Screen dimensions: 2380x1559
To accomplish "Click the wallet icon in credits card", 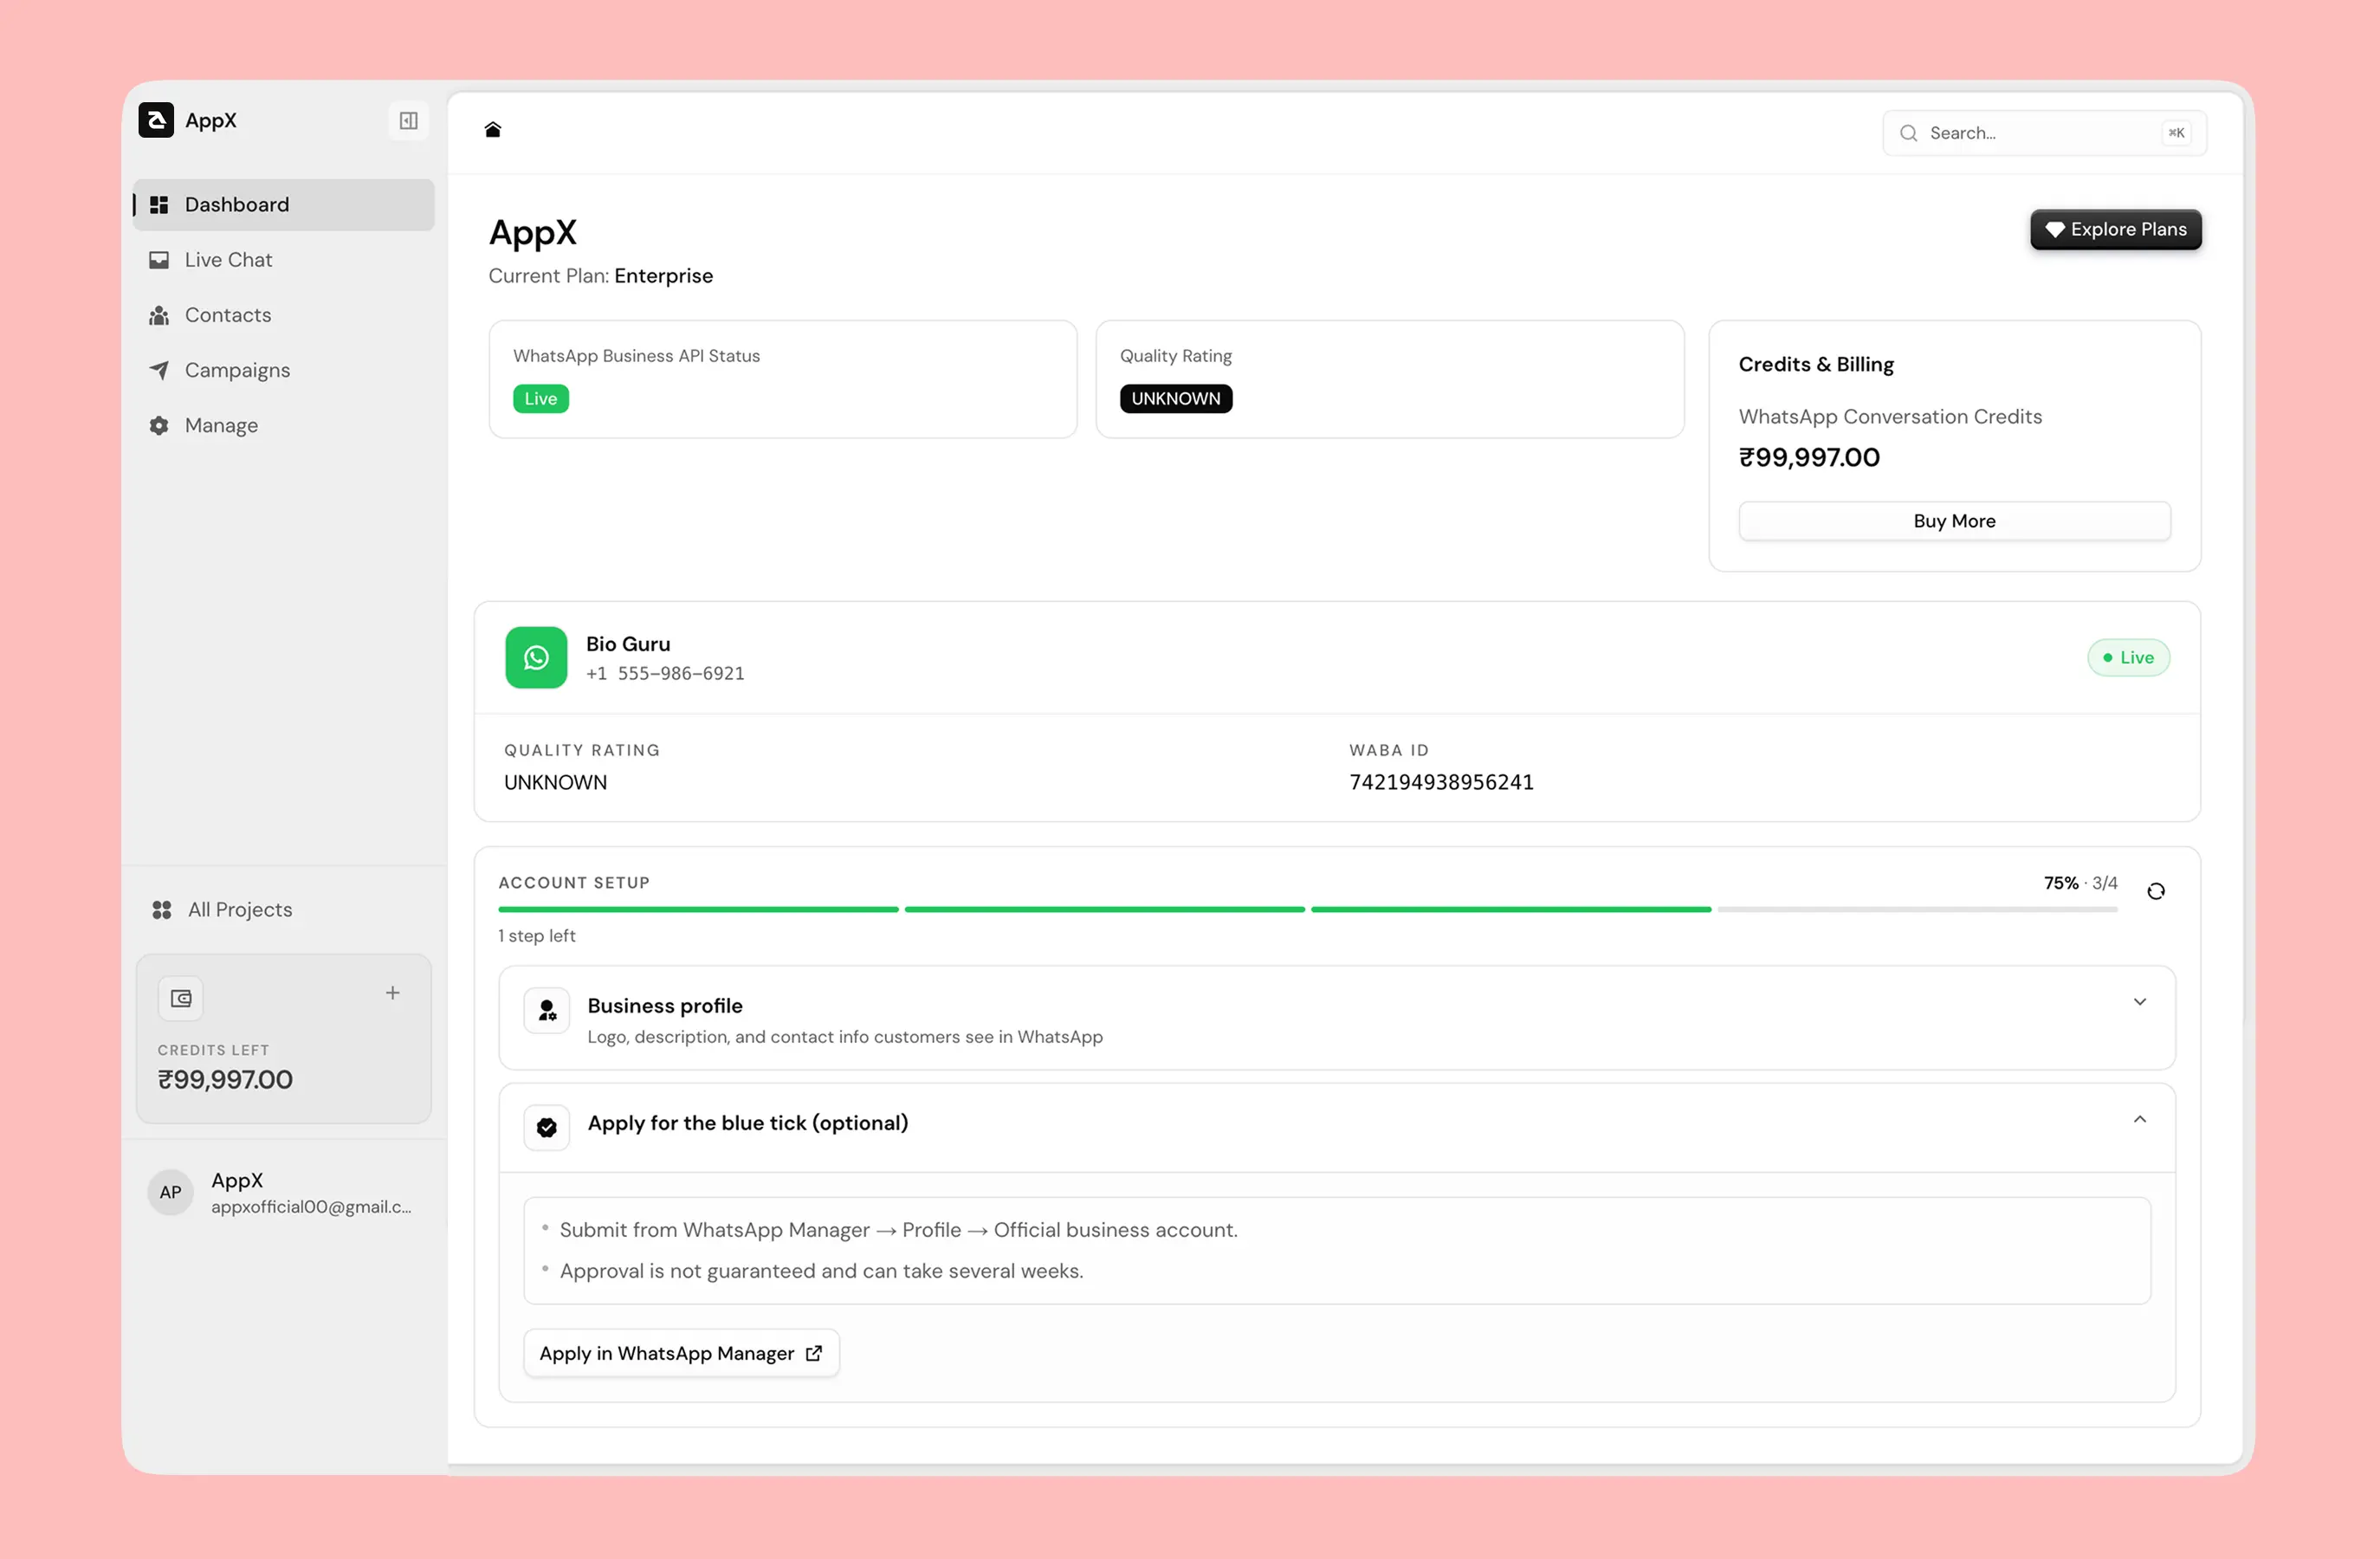I will (x=181, y=998).
